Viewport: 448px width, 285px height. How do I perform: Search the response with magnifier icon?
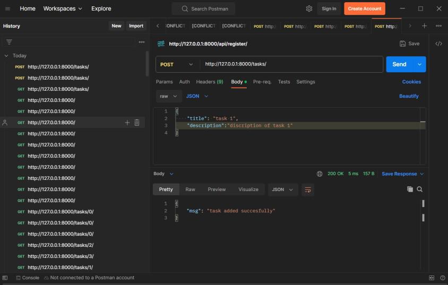(x=420, y=189)
